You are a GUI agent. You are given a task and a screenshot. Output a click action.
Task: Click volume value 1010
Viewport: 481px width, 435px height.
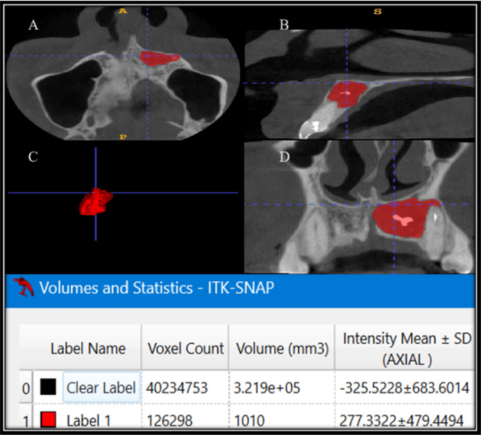(x=249, y=420)
